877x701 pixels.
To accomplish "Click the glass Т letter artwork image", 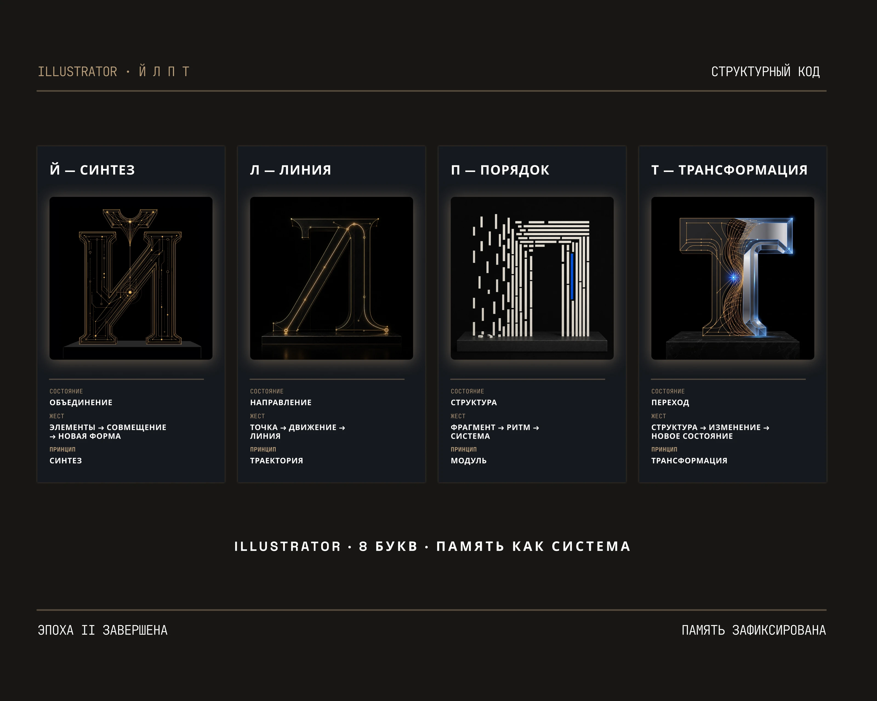I will (732, 278).
